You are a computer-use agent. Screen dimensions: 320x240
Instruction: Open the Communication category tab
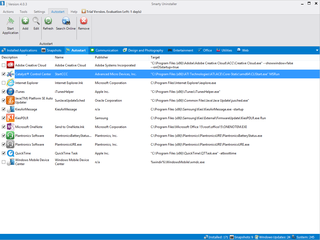[104, 50]
